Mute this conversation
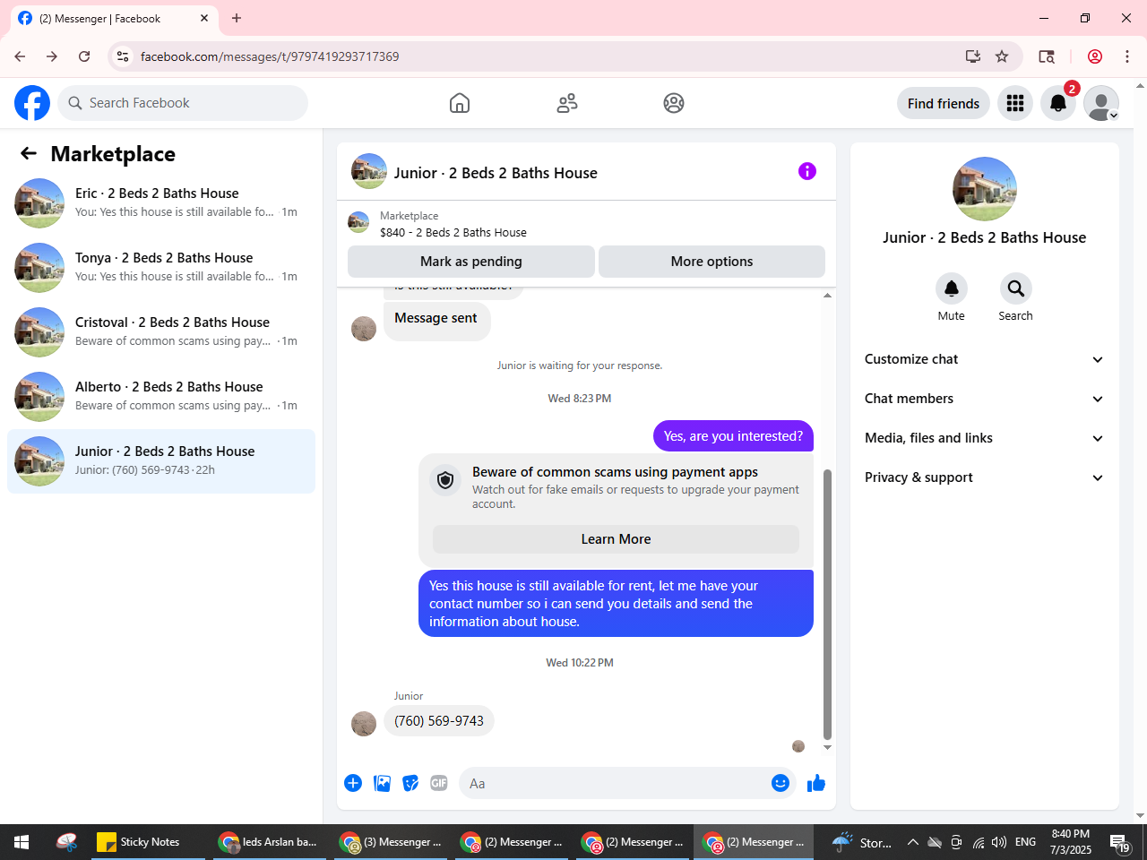Image resolution: width=1147 pixels, height=860 pixels. pyautogui.click(x=952, y=288)
